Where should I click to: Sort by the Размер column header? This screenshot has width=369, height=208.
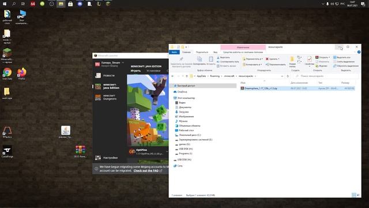coord(345,83)
